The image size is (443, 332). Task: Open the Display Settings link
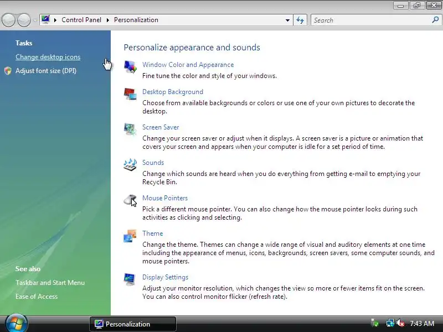pos(165,277)
